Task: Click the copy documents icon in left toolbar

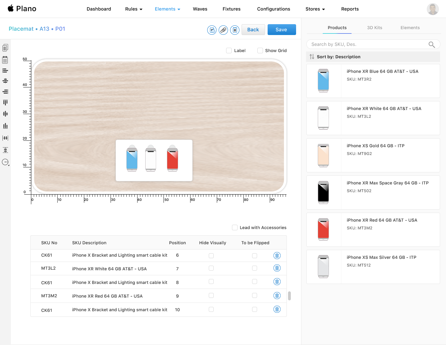Action: tap(5, 48)
